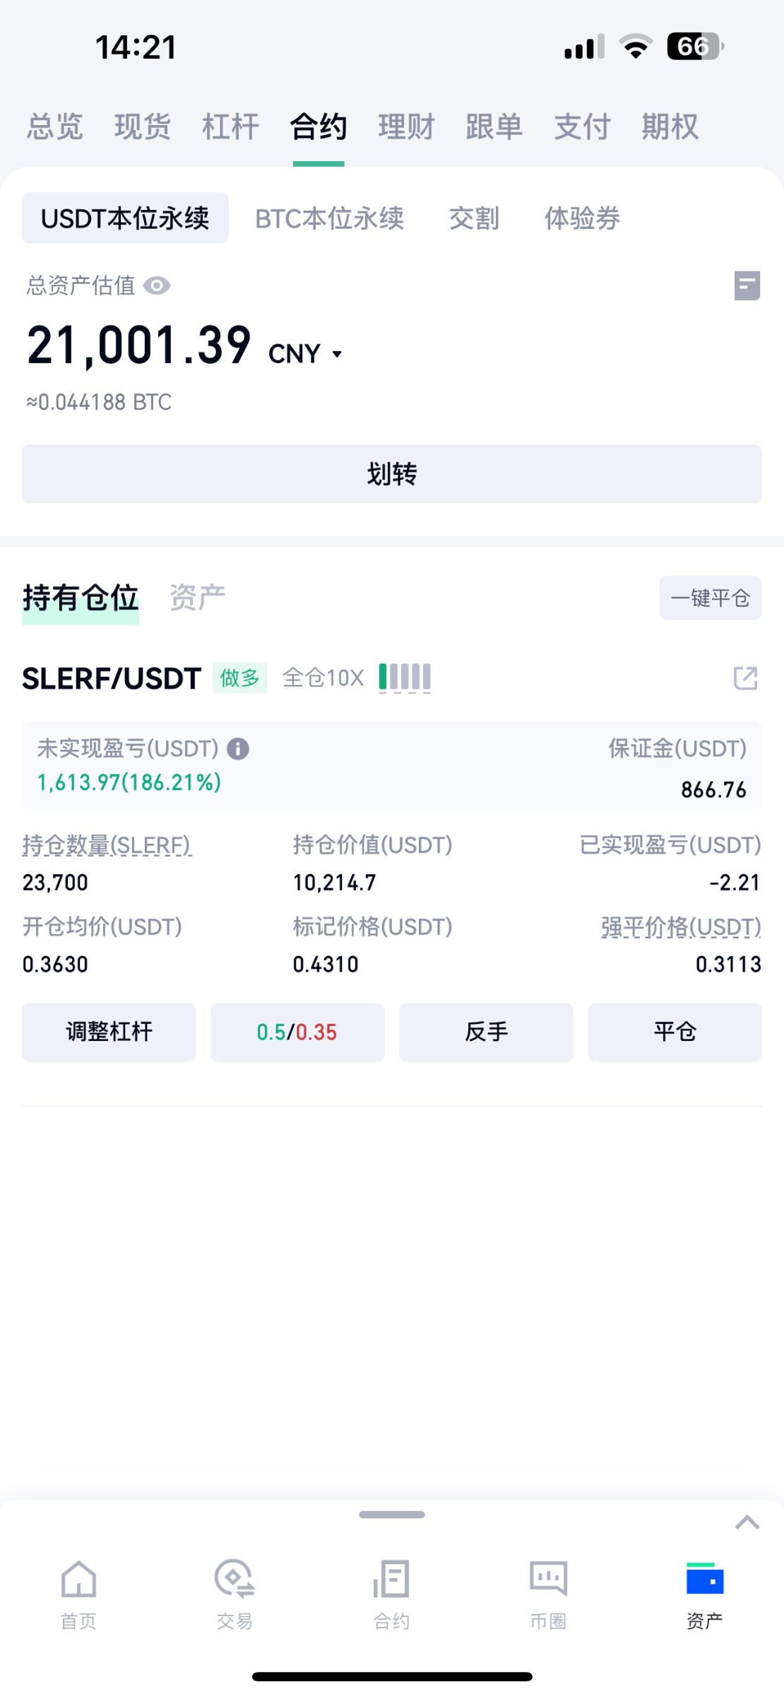Open CNY currency dropdown
Image resolution: width=784 pixels, height=1696 pixels.
pos(337,354)
